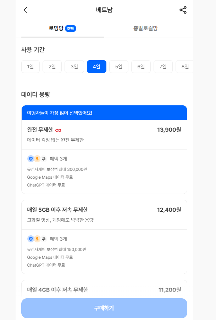Image resolution: width=216 pixels, height=320 pixels.
Task: Click the blue shield icon in the 완전 무제한 card
Action: coord(31,158)
